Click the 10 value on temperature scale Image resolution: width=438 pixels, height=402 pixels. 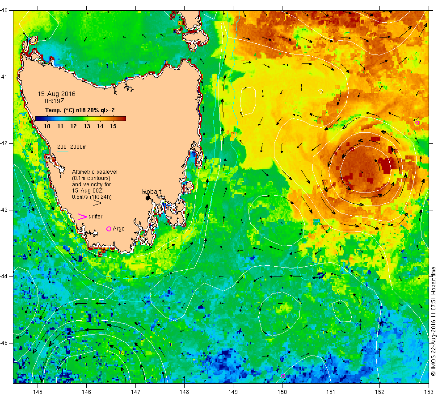click(x=47, y=126)
